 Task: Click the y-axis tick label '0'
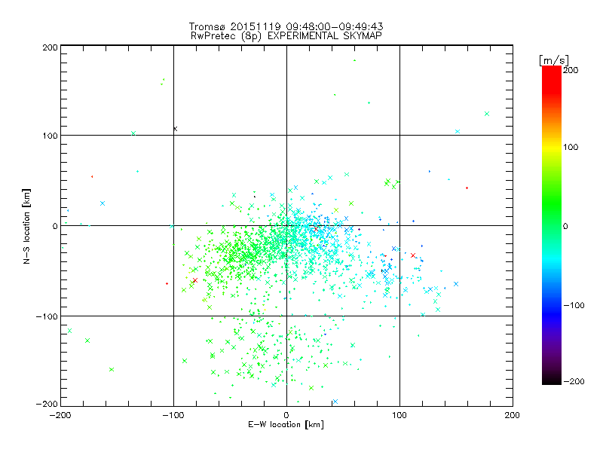point(55,227)
